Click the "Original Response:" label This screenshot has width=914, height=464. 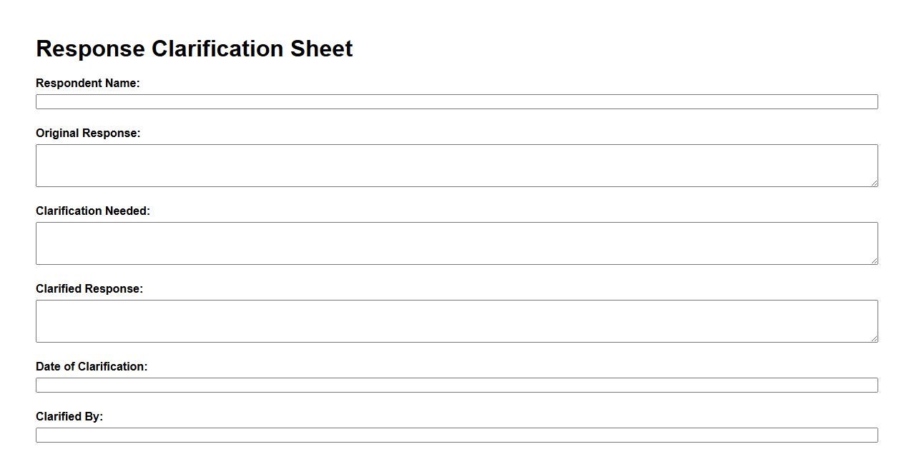[x=88, y=133]
